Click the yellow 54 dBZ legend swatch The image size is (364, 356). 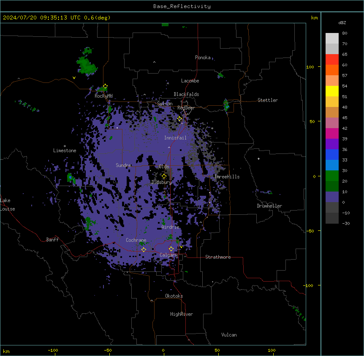click(332, 91)
